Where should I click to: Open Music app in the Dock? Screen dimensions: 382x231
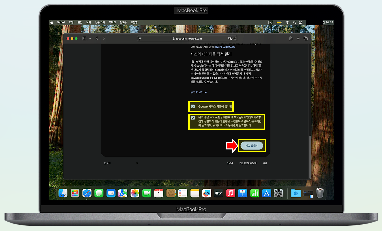point(230,193)
